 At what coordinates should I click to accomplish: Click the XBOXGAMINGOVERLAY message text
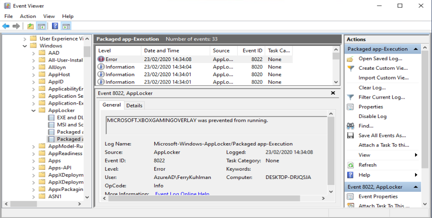pos(187,120)
